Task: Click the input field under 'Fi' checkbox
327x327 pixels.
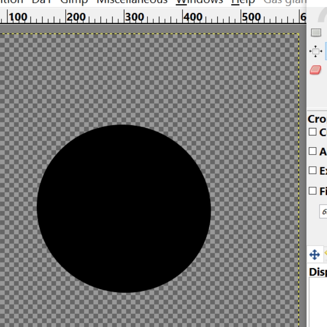Action: [x=323, y=212]
